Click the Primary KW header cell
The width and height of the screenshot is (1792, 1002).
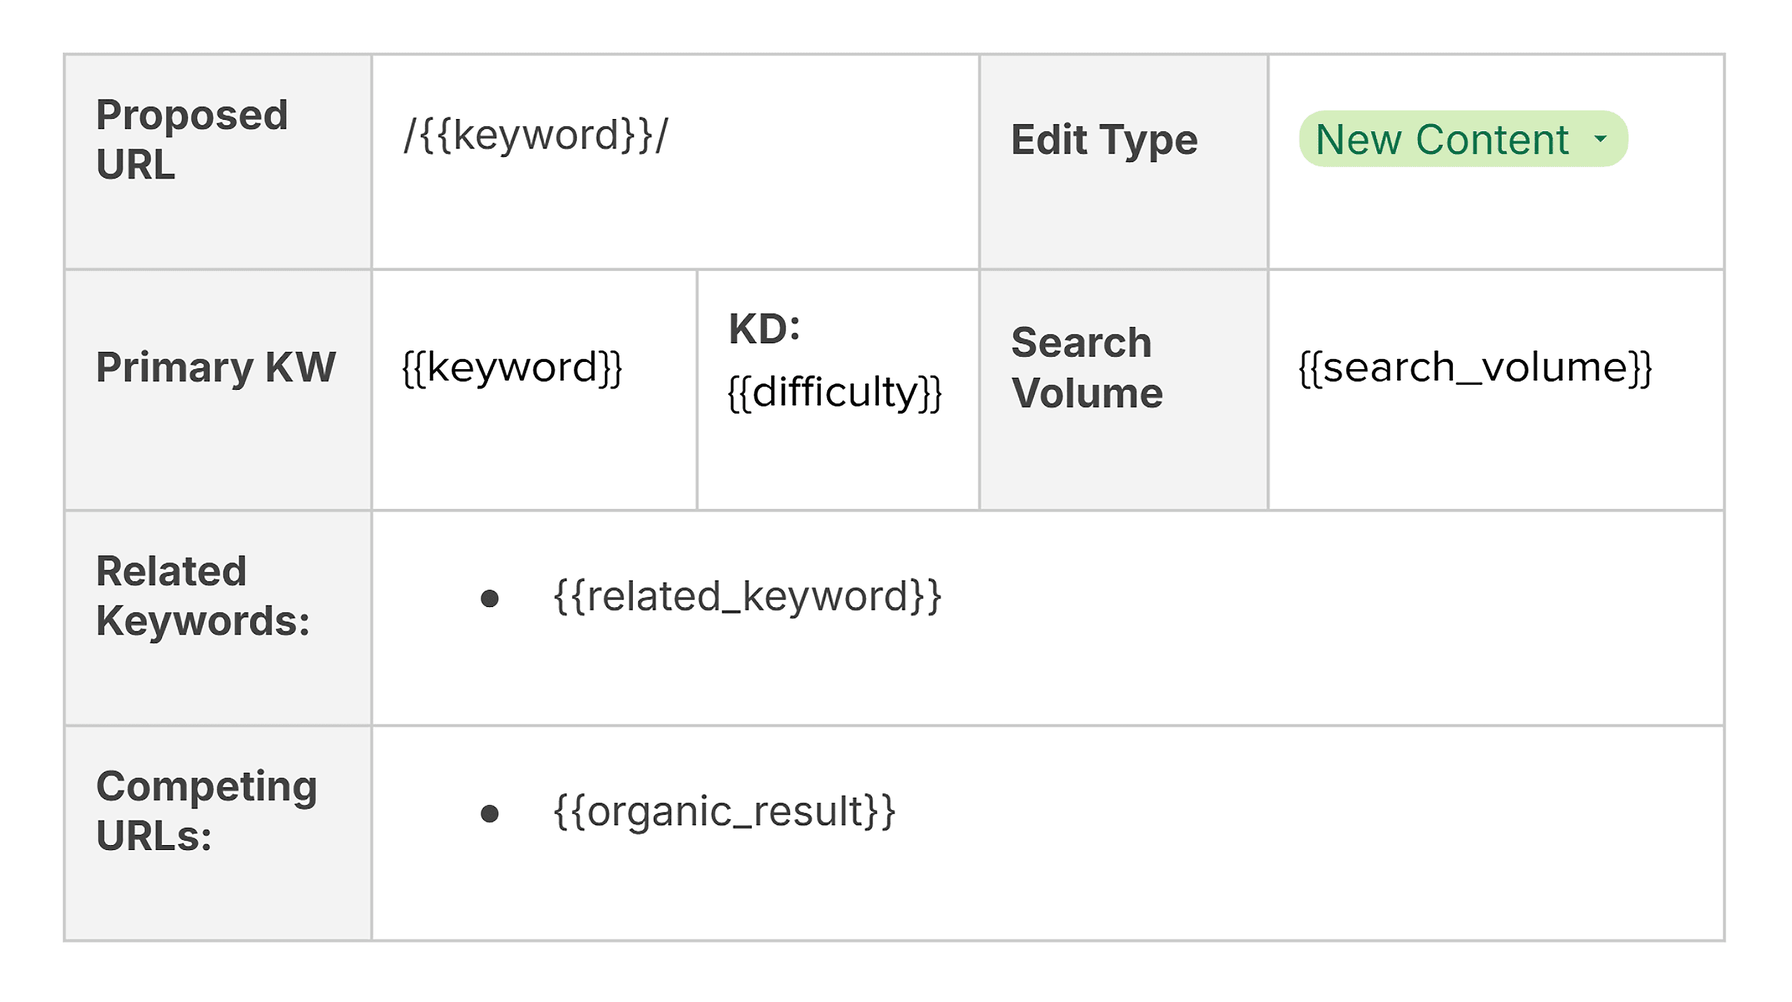click(x=216, y=368)
